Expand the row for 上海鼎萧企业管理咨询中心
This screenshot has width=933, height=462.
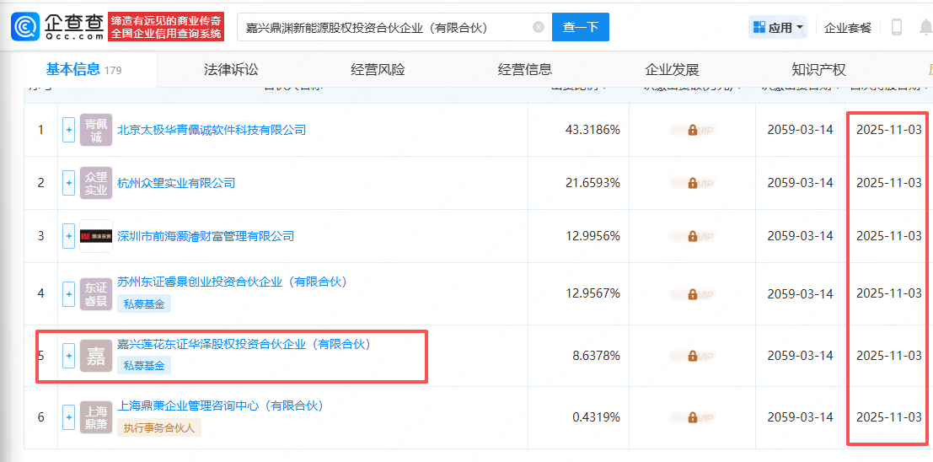tap(68, 417)
